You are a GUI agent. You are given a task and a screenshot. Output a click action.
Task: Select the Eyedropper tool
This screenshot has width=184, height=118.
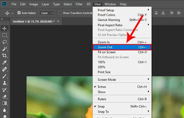point(4,62)
